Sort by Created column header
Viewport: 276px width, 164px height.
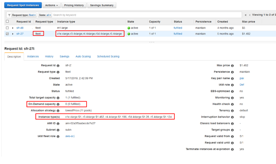223,22
